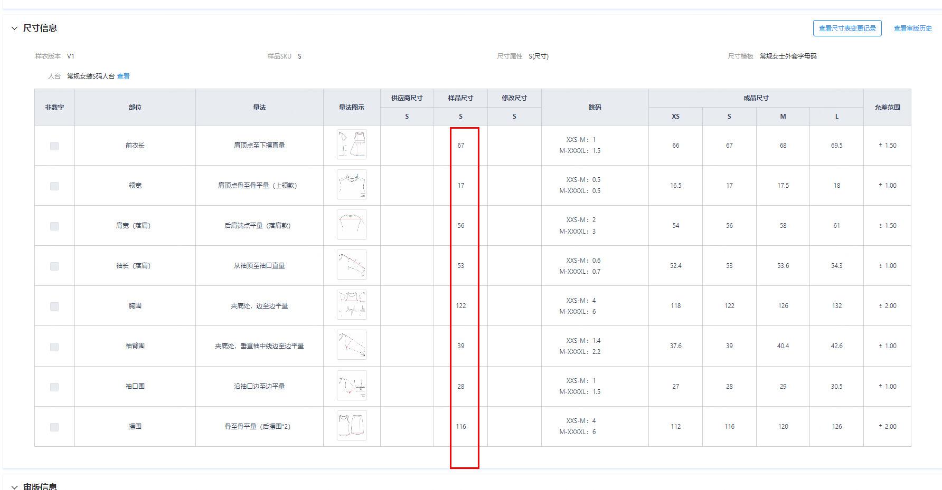Toggle 非数字 checkbox for 摆围 row
This screenshot has width=942, height=490.
tap(54, 427)
